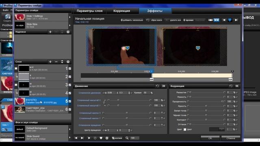The height and width of the screenshot is (146, 260).
Task: Toggle mask checkbox left of layer 3
Action: coord(16,85)
